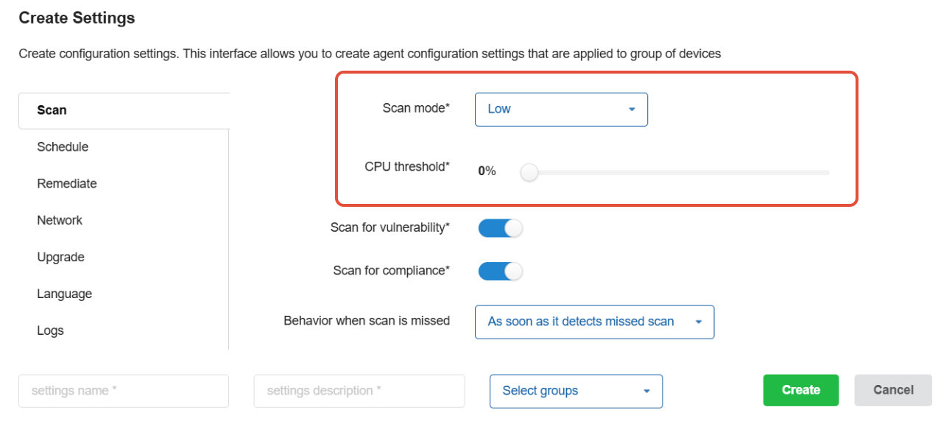Image resolution: width=952 pixels, height=421 pixels.
Task: Switch to the Schedule tab
Action: pyautogui.click(x=63, y=147)
